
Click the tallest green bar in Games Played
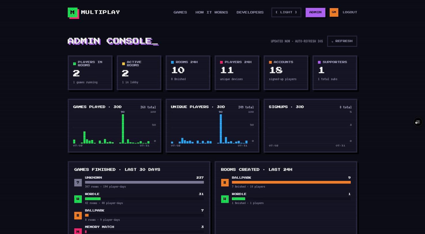[123, 129]
